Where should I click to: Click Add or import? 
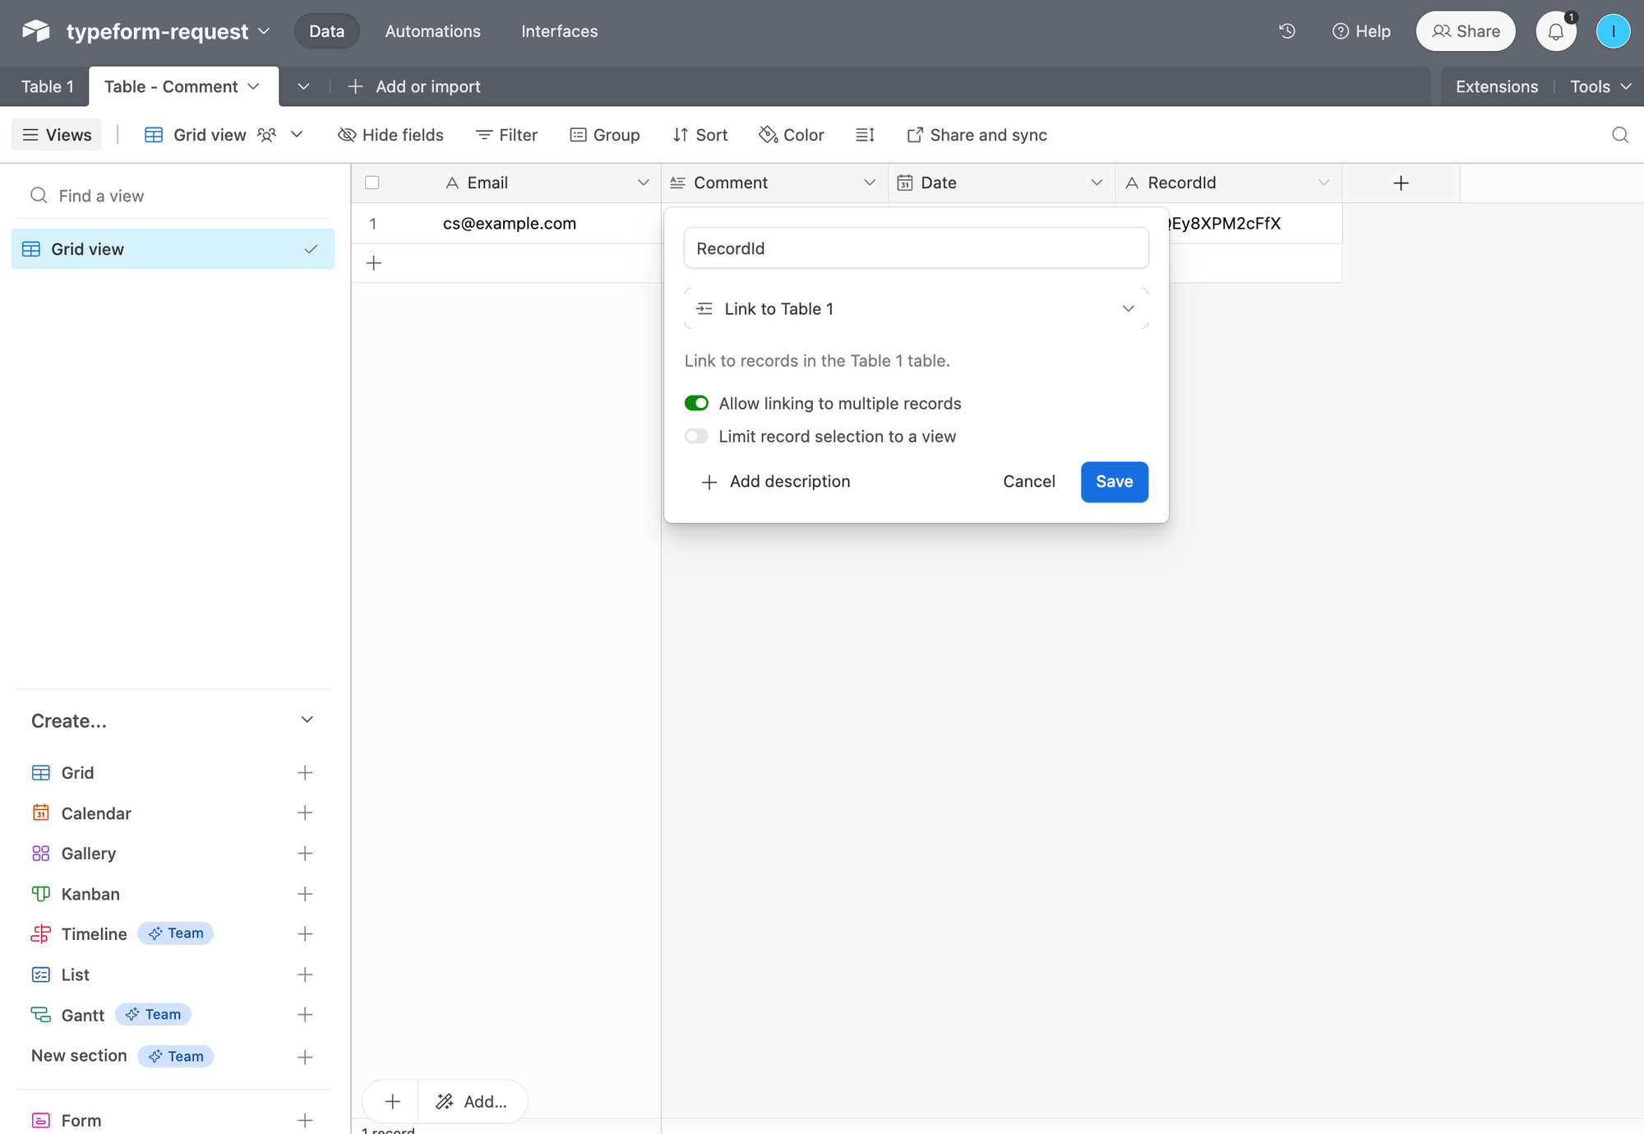(413, 86)
